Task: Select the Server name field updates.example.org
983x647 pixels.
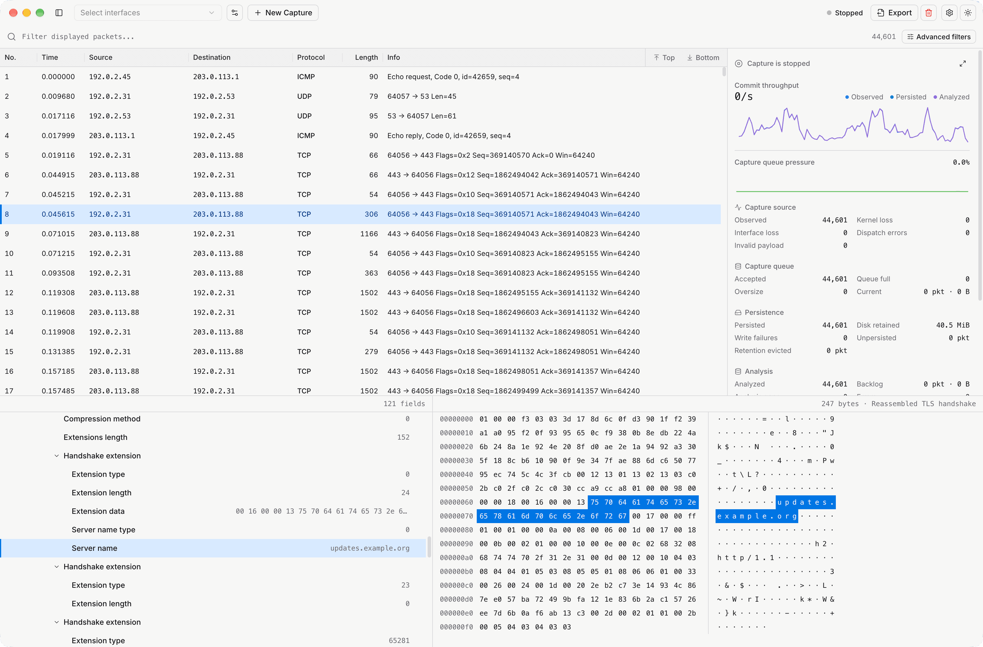Action: (x=213, y=549)
